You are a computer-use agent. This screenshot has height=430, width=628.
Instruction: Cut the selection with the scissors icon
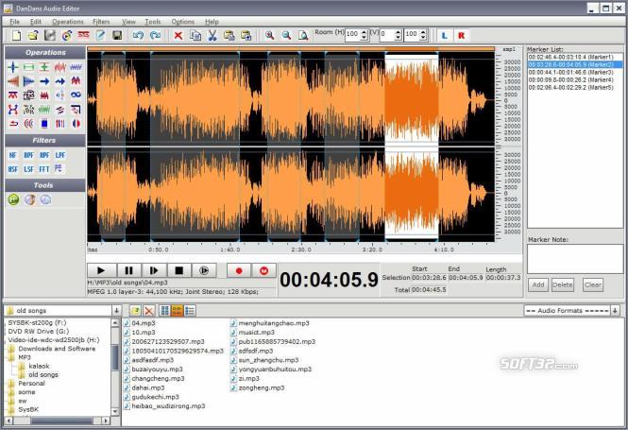pos(212,36)
